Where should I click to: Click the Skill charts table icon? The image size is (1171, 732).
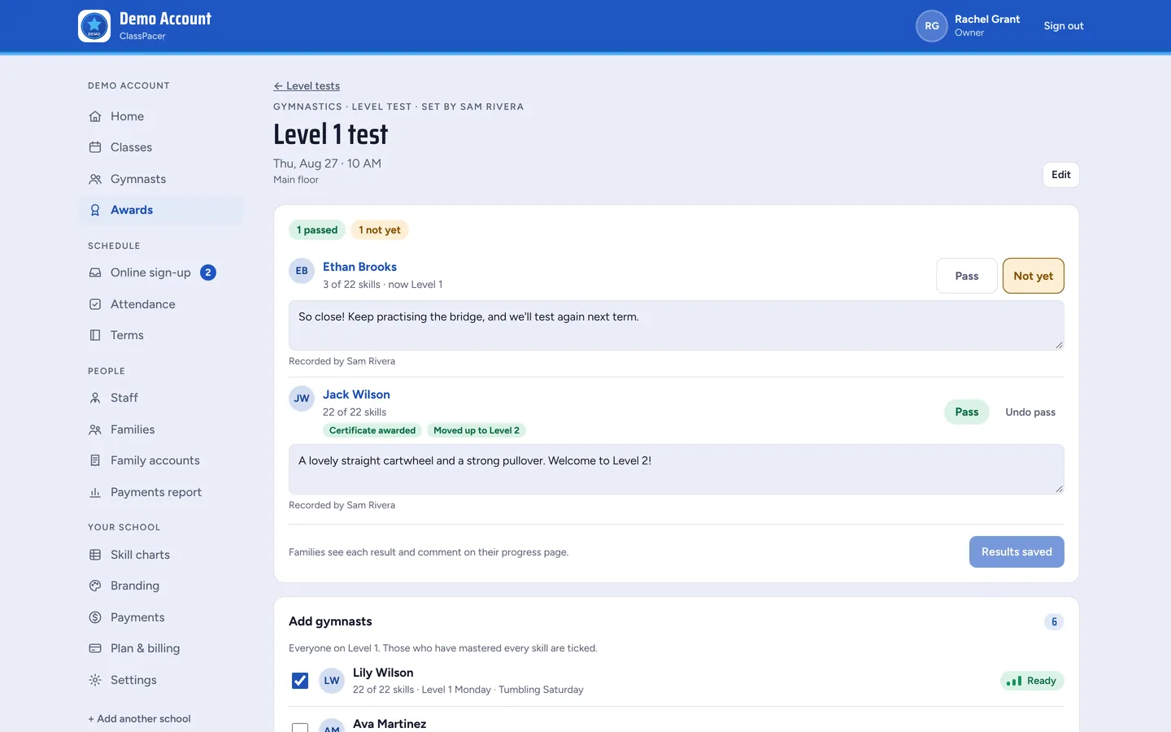coord(95,555)
